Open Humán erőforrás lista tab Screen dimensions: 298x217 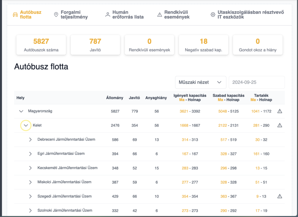tap(125, 15)
